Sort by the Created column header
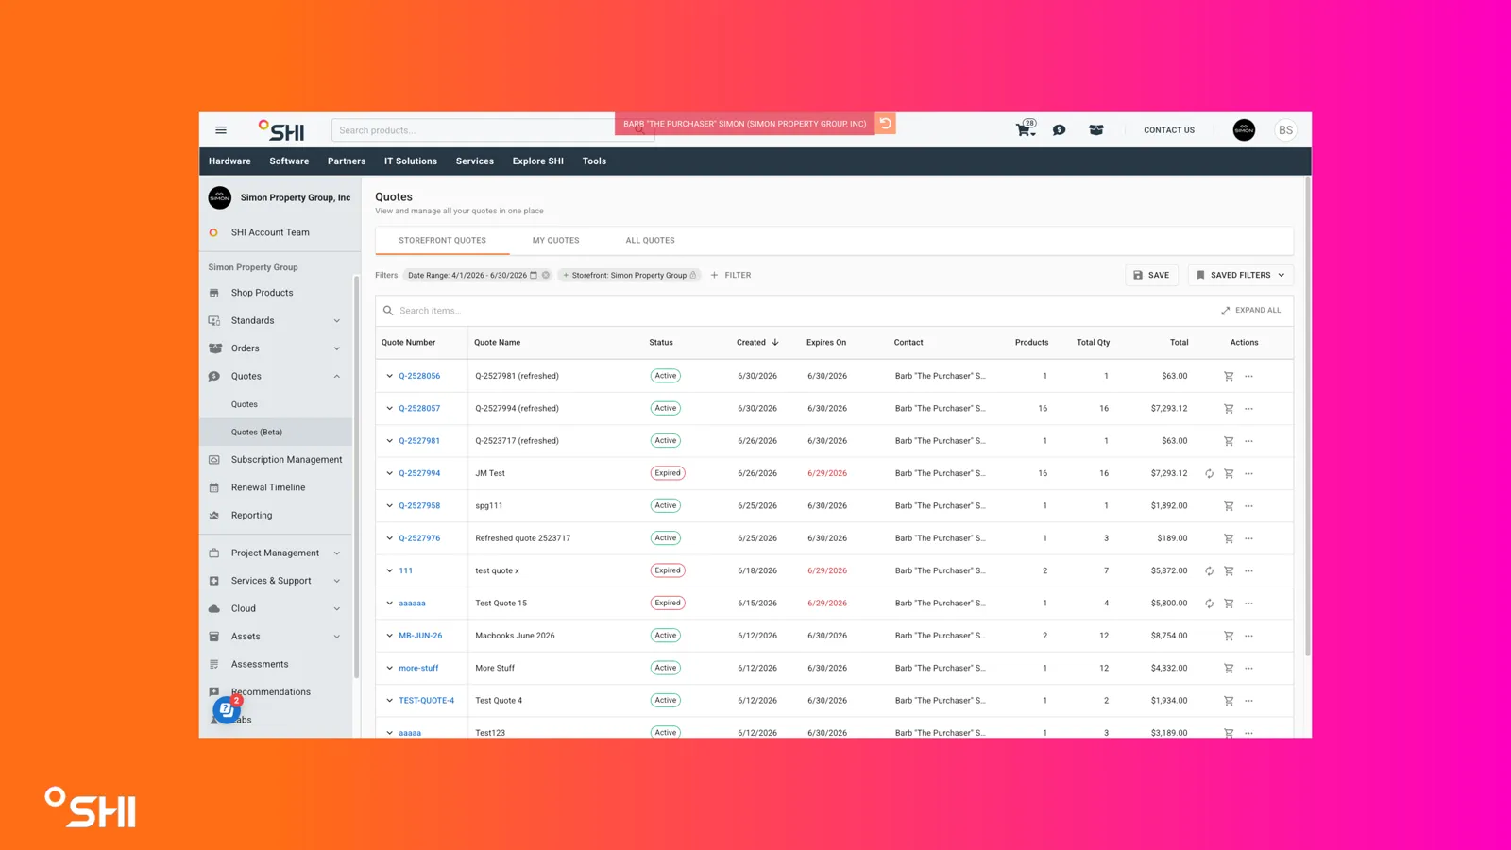 pyautogui.click(x=757, y=343)
